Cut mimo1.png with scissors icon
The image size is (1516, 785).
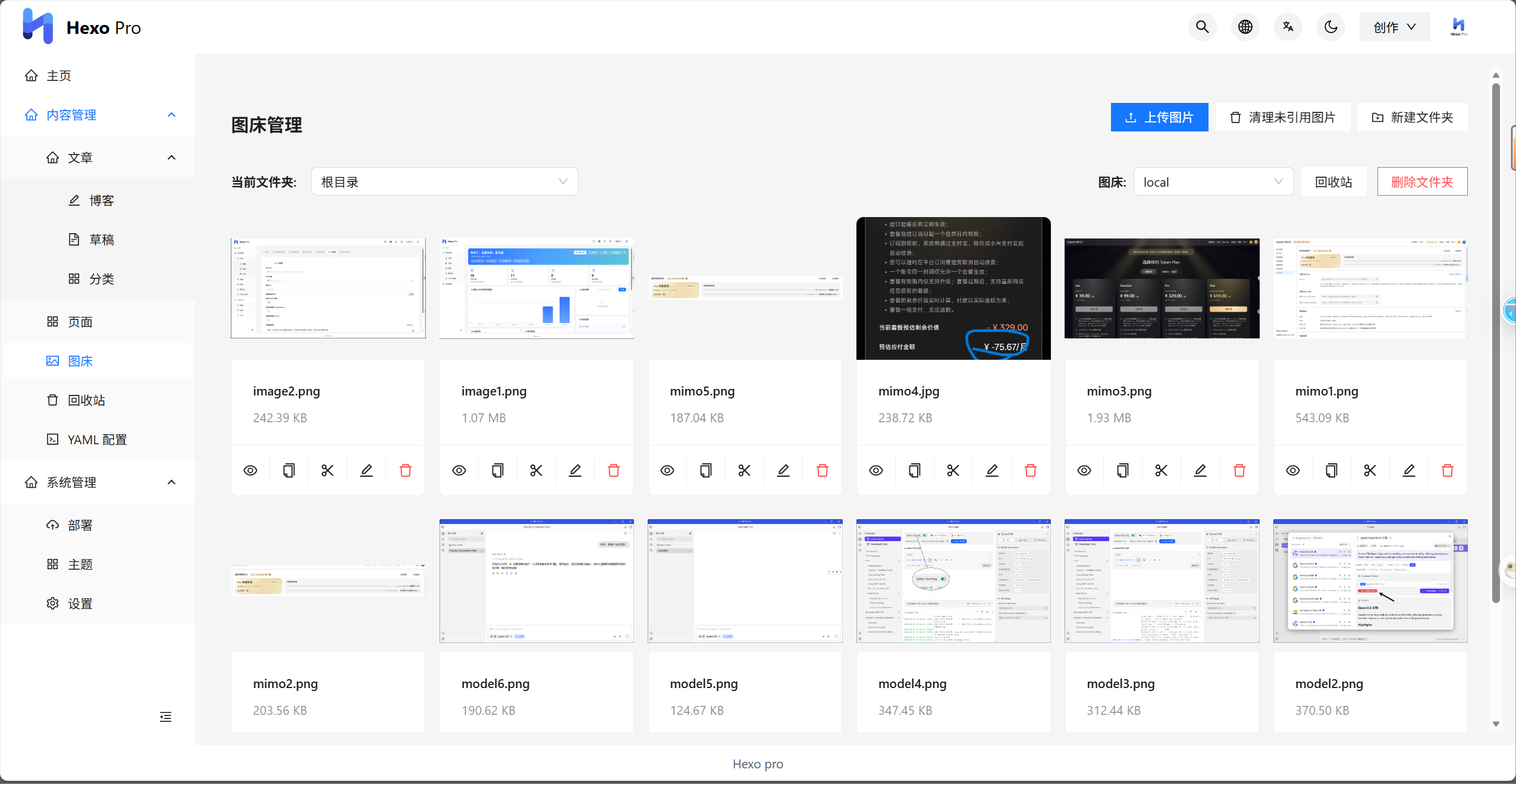tap(1370, 470)
